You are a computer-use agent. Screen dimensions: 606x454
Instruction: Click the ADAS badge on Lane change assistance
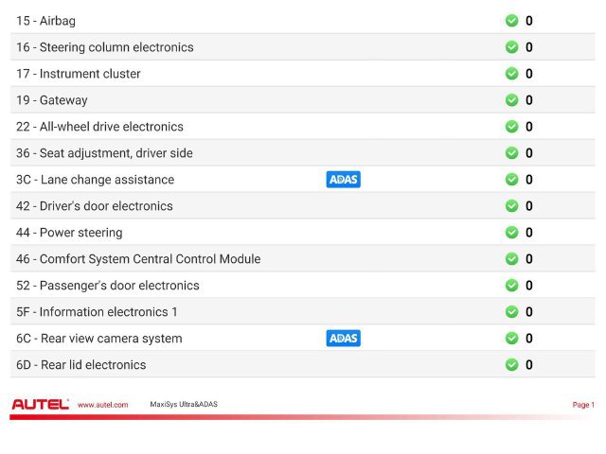343,180
